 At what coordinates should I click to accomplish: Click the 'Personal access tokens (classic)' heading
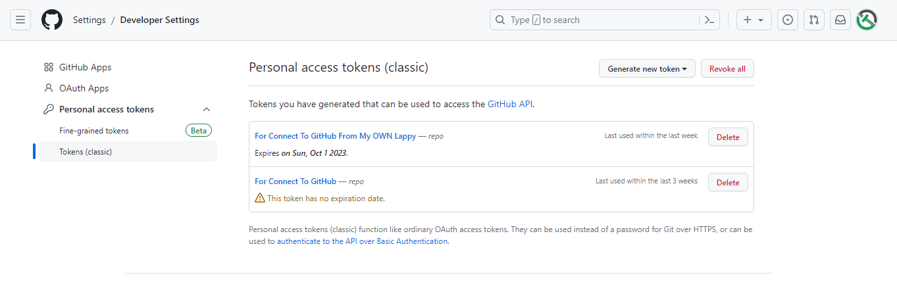[339, 67]
